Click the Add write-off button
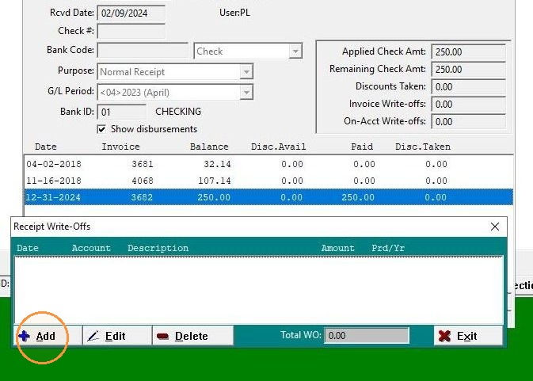533x381 pixels. point(48,336)
